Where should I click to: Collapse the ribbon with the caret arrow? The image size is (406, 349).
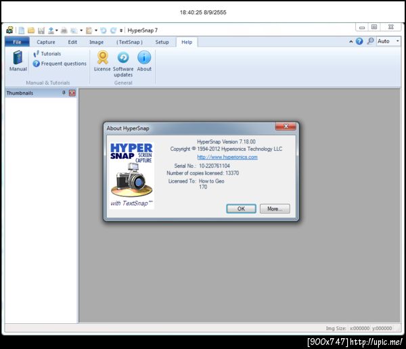pos(351,41)
